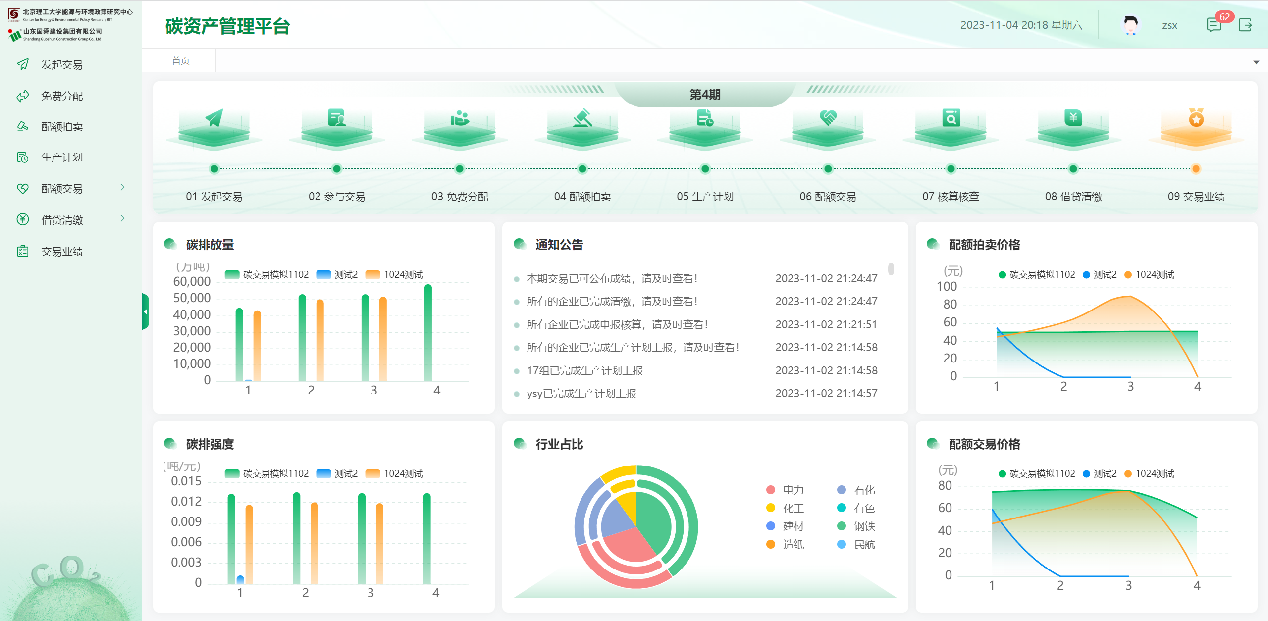Viewport: 1268px width, 621px height.
Task: Select the 发起交易 sidebar icon
Action: (23, 64)
